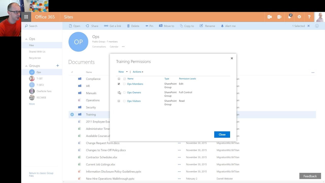Collapse the Ops section in sidebar
This screenshot has height=183, width=325.
pos(26,39)
